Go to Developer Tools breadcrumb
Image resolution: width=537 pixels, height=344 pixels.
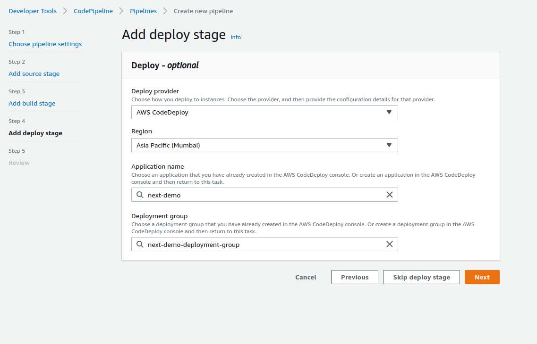[33, 11]
